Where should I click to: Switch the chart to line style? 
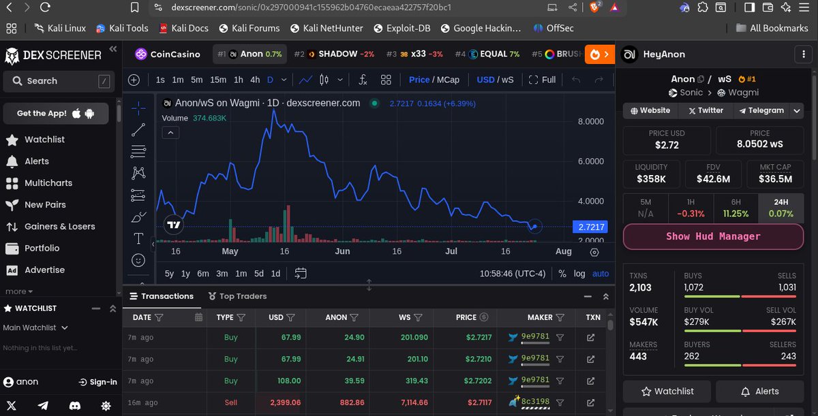(x=306, y=80)
